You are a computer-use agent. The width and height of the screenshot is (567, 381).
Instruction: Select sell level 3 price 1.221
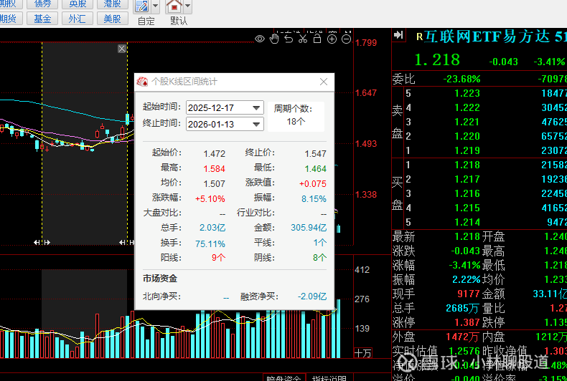coord(467,122)
